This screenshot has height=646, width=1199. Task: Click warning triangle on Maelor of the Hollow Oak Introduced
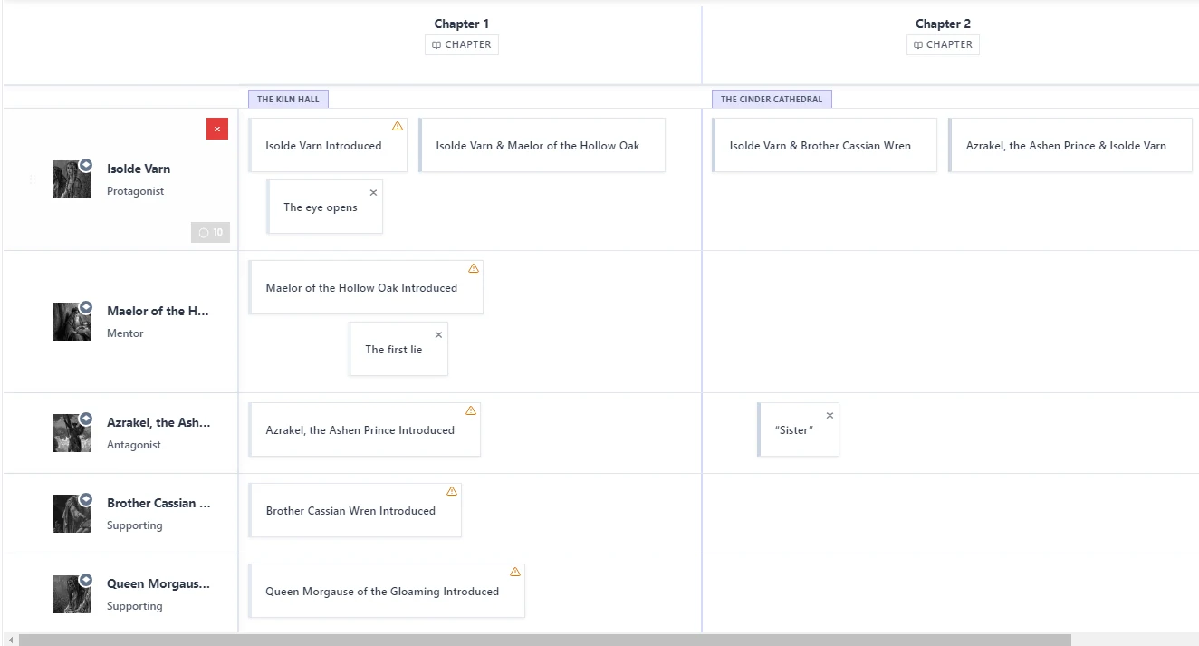click(x=473, y=268)
